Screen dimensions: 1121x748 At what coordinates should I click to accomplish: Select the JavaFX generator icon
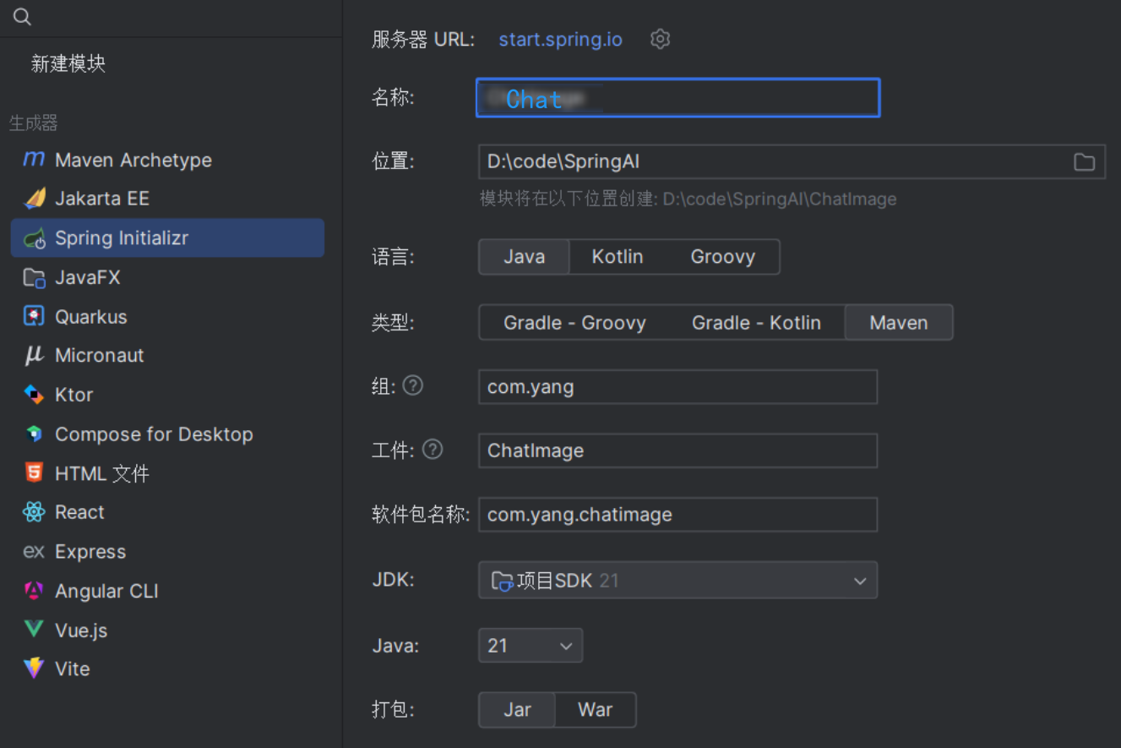[x=34, y=278]
